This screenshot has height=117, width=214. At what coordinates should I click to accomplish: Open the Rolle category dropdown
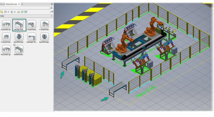(27, 16)
